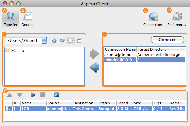
Task: Click the # column header
Action: coord(17,103)
